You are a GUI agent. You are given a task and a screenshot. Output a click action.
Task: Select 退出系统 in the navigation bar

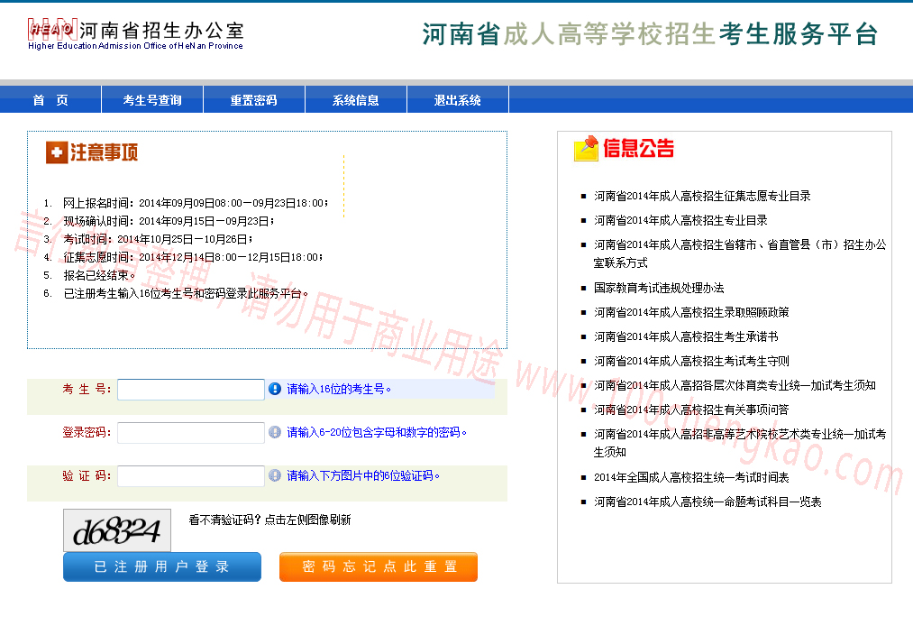[x=458, y=99]
